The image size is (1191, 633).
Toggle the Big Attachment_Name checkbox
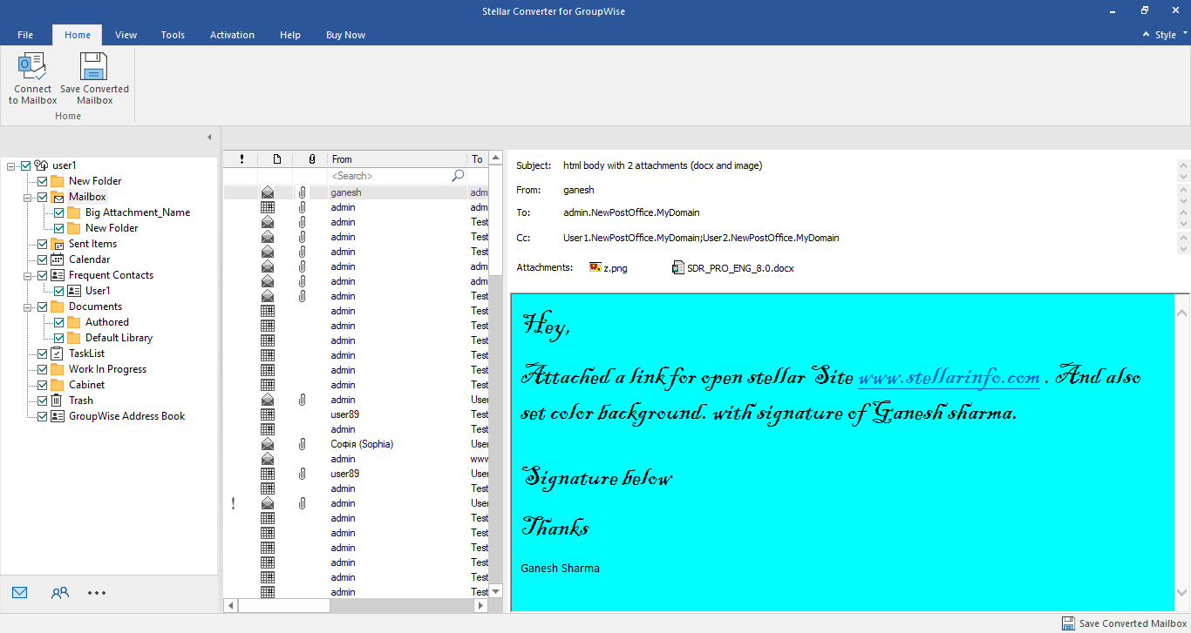coord(59,212)
